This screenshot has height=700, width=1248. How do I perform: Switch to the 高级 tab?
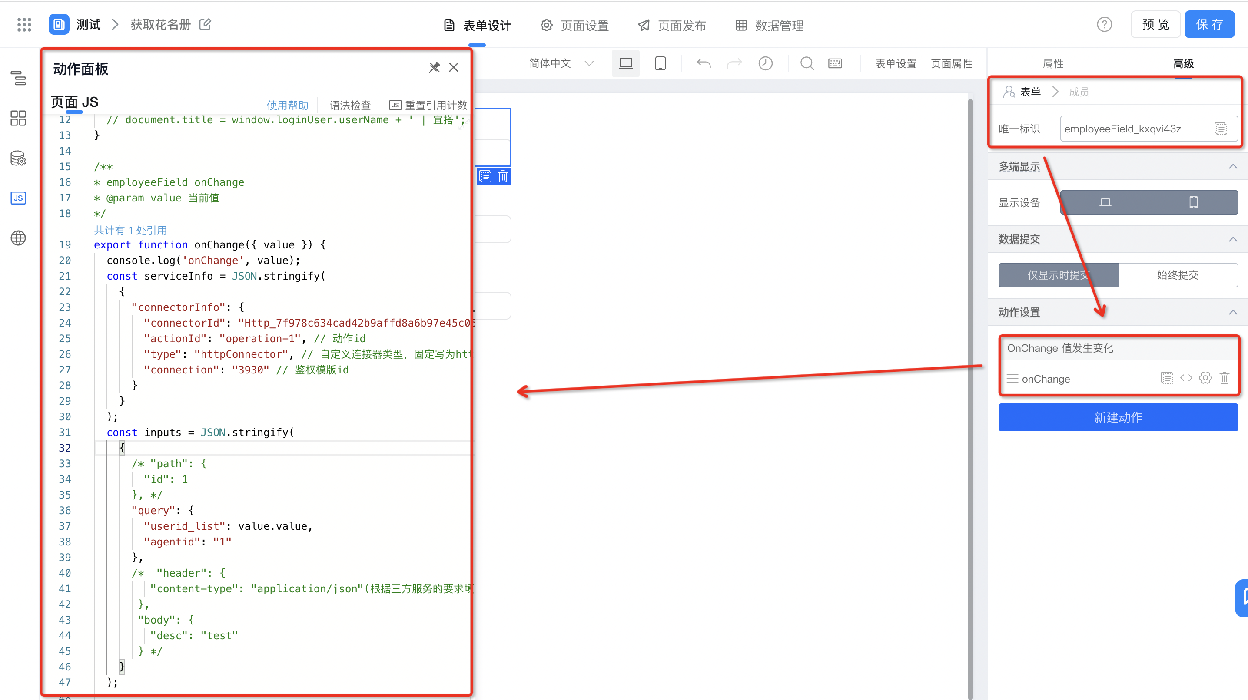coord(1184,63)
